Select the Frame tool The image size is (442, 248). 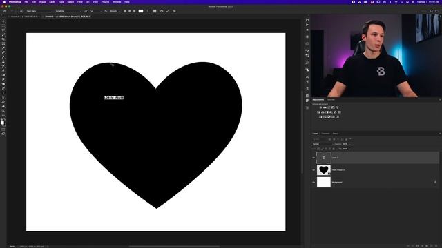3,43
